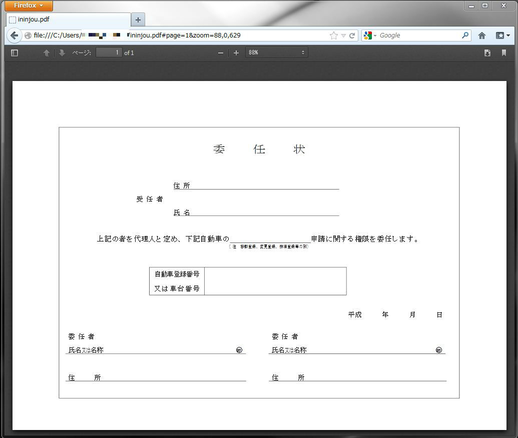The image size is (518, 438).
Task: Reload the current page
Action: click(352, 35)
